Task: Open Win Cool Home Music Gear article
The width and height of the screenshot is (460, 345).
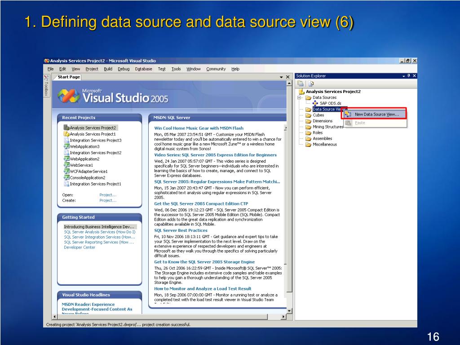Action: (199, 128)
